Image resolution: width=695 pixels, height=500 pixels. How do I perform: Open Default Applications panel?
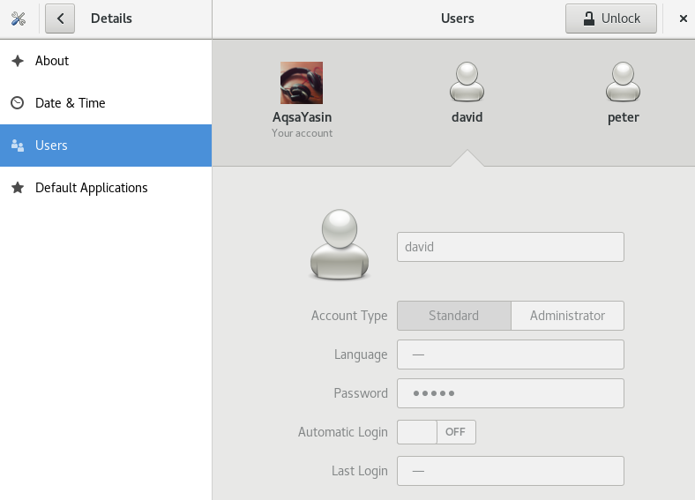(106, 188)
